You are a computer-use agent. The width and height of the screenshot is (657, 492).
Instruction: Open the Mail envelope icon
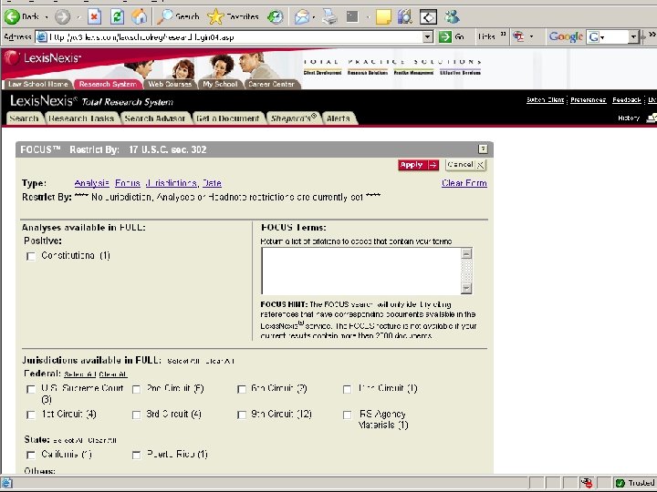[301, 16]
